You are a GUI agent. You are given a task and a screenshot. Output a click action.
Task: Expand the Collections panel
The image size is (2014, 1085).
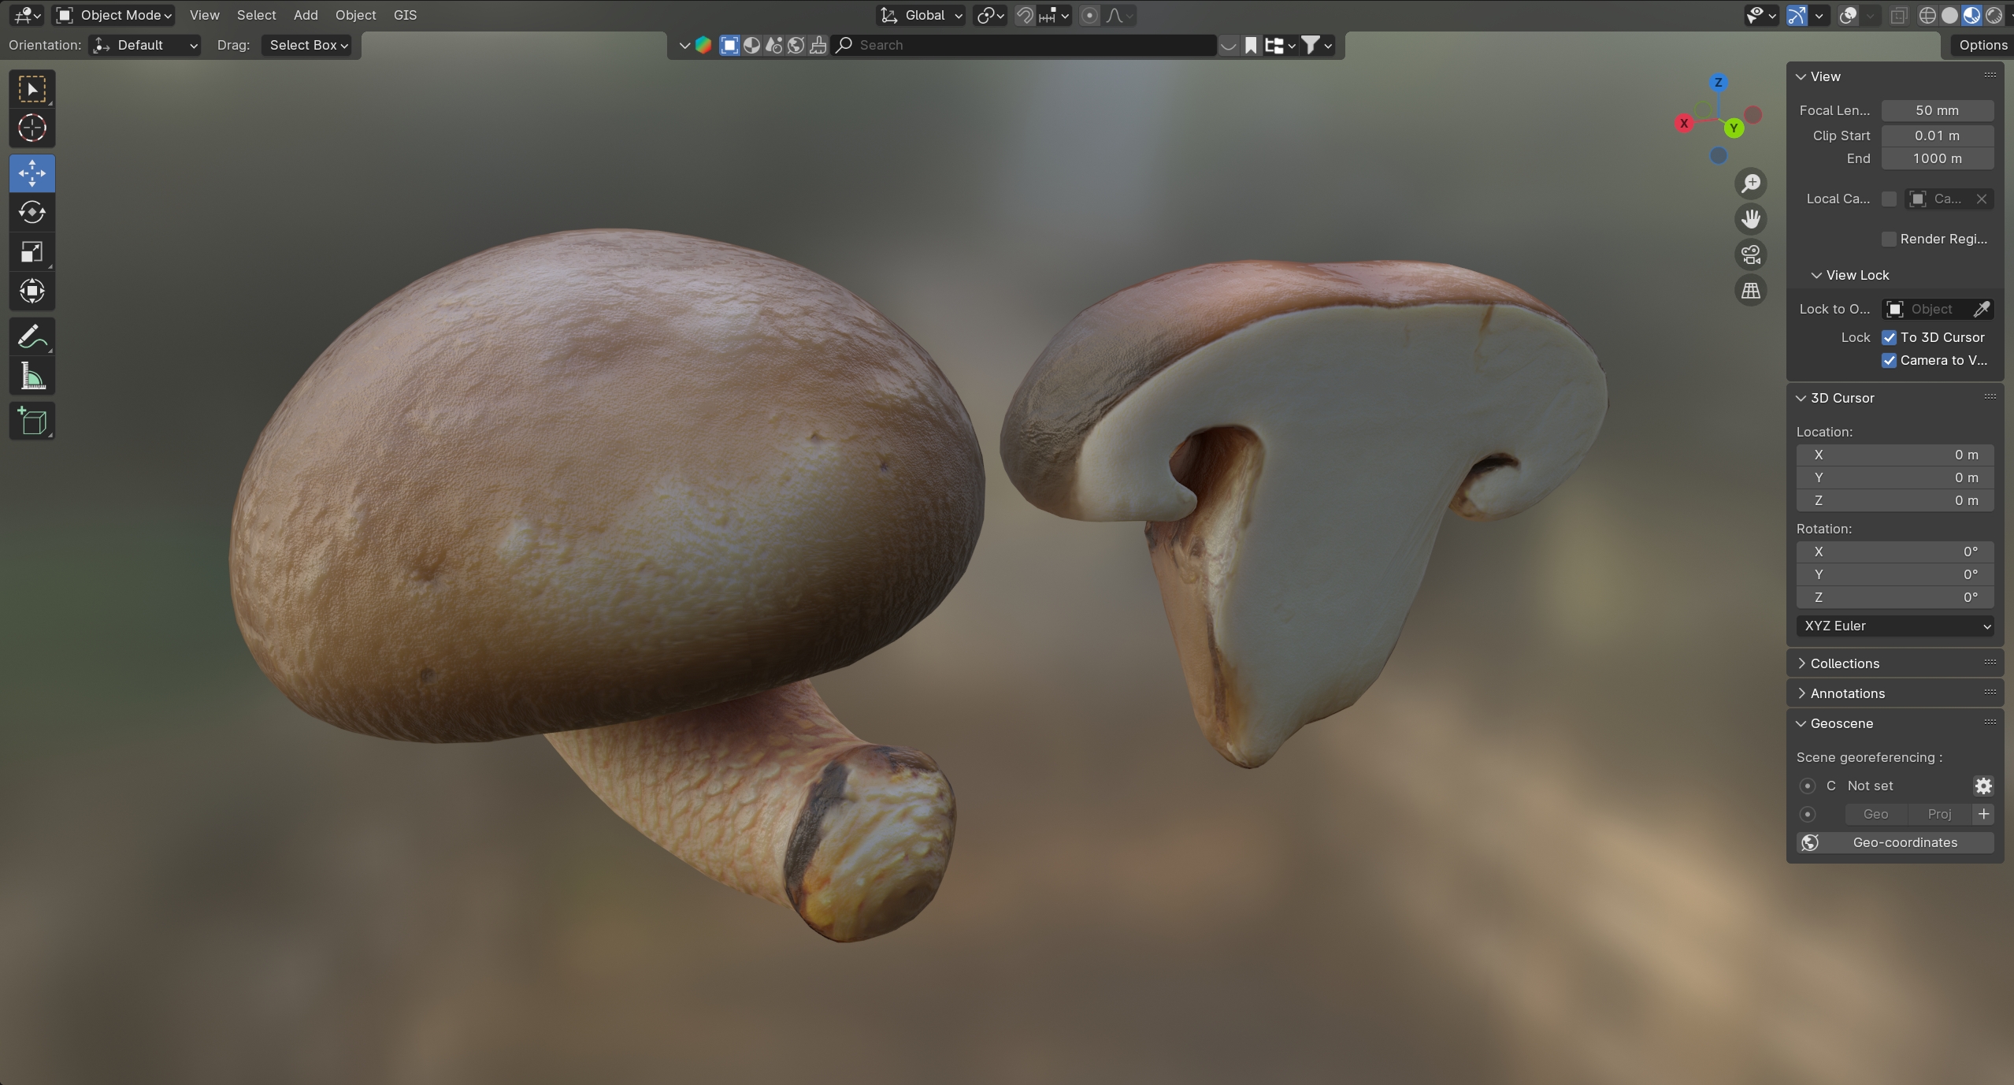tap(1844, 663)
